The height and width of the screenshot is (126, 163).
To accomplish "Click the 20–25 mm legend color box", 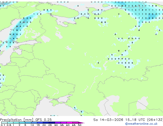I will click(46, 123).
